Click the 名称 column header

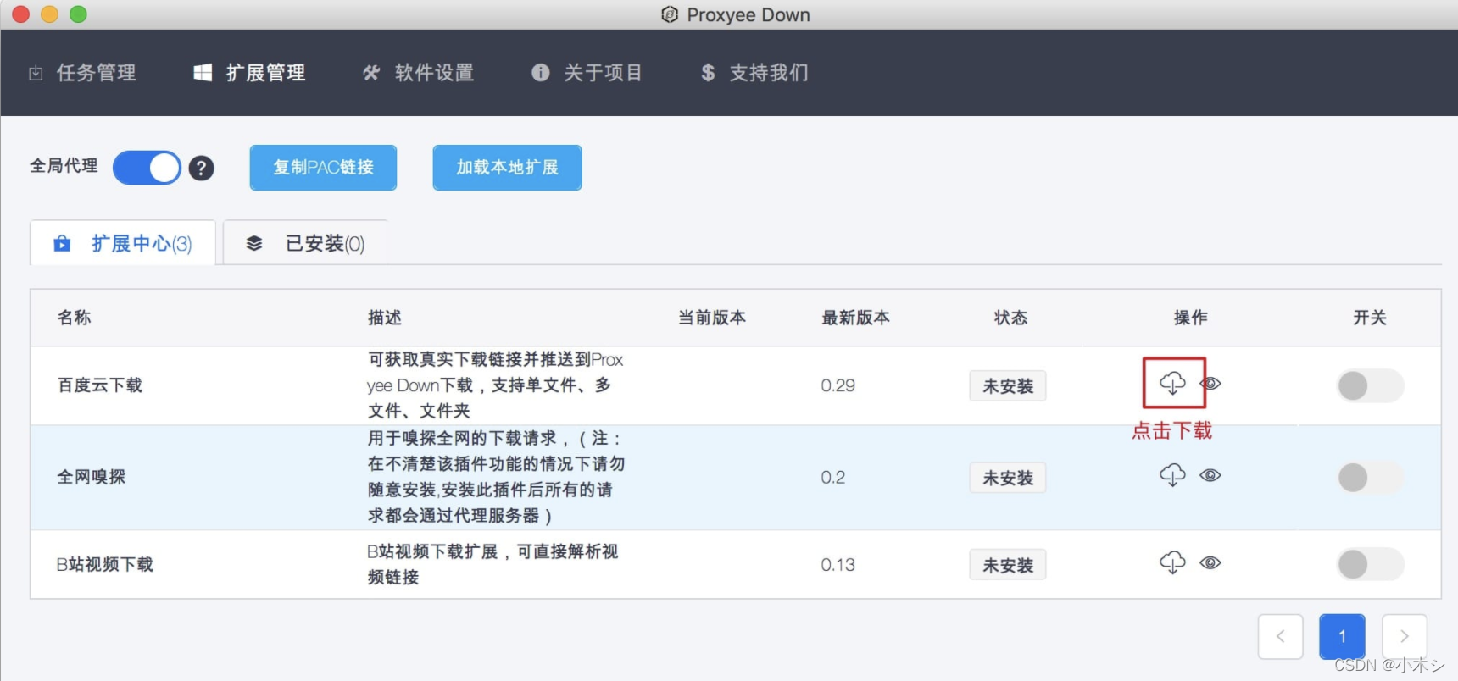(x=75, y=318)
